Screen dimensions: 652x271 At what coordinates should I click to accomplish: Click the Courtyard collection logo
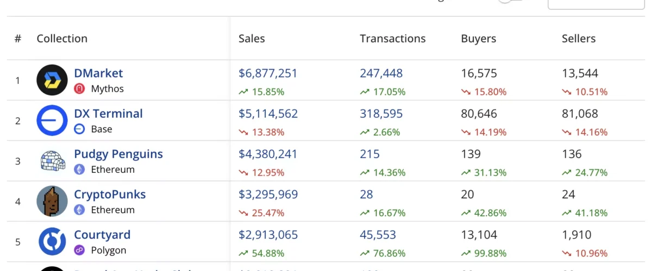click(x=52, y=242)
